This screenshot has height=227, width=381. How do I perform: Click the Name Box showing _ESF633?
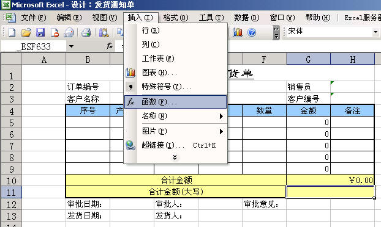click(x=34, y=46)
